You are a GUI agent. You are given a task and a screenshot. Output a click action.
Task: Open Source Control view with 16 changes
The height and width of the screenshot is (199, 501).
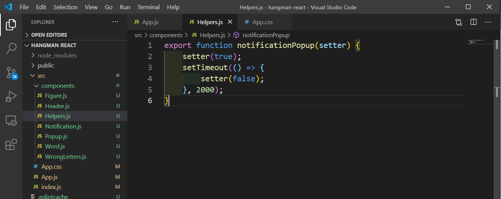click(x=11, y=72)
